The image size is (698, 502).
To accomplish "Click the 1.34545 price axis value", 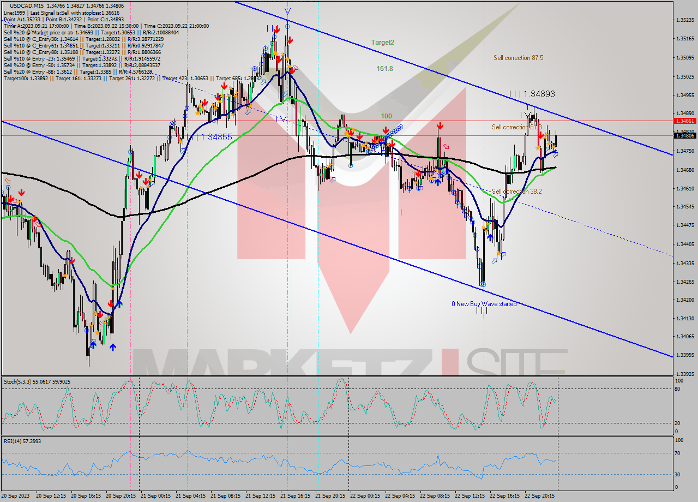I will (x=685, y=207).
